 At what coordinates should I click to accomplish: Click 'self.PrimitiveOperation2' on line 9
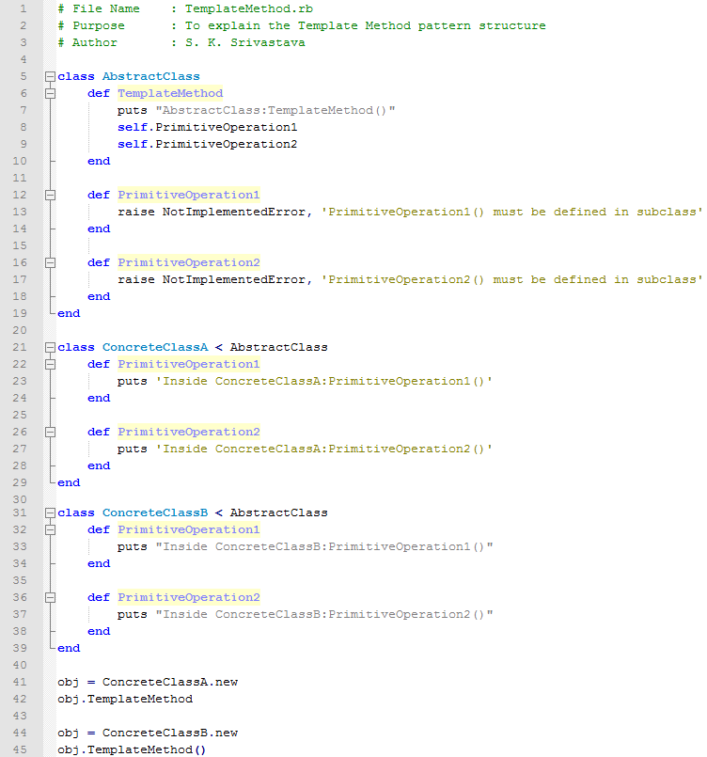tap(208, 145)
